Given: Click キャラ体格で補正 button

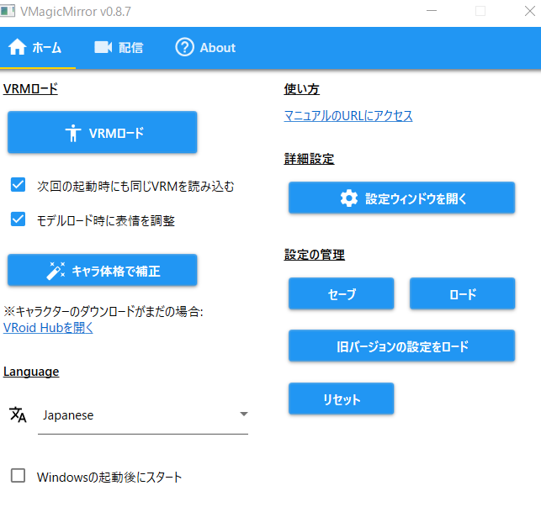Looking at the screenshot, I should click(102, 270).
